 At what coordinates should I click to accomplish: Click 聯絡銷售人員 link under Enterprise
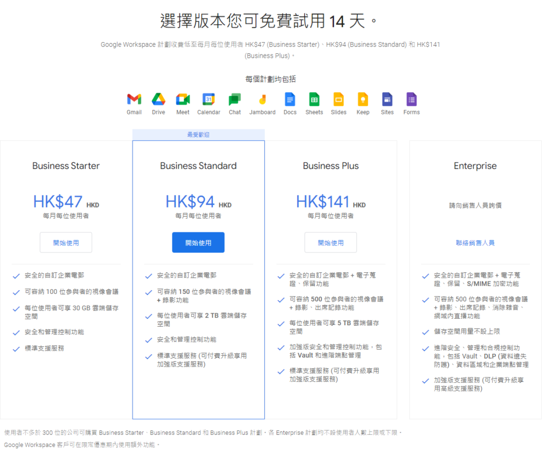click(x=475, y=243)
